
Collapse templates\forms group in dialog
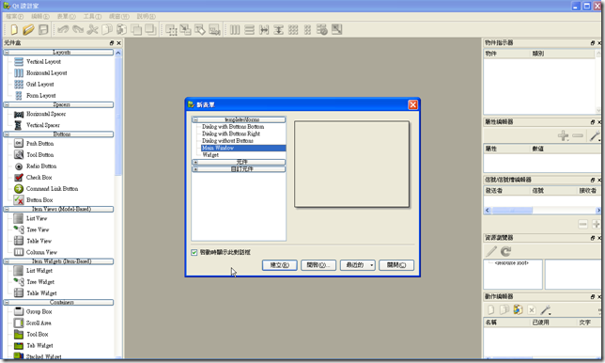195,119
